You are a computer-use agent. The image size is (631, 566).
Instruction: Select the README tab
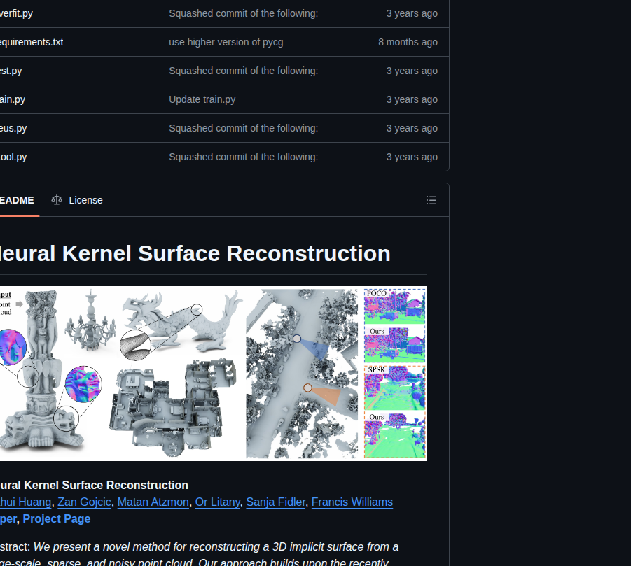[x=17, y=200]
